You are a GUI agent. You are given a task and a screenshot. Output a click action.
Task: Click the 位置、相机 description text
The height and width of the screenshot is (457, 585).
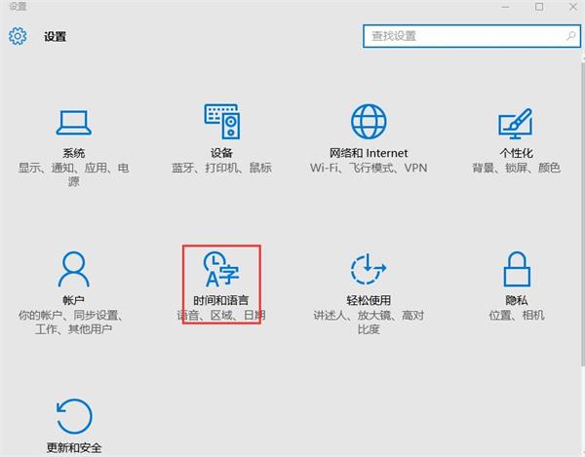(x=516, y=316)
